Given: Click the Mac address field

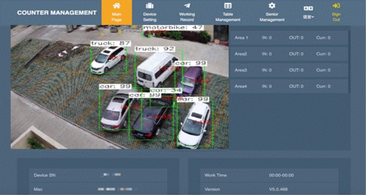Looking at the screenshot, I should [98, 189].
